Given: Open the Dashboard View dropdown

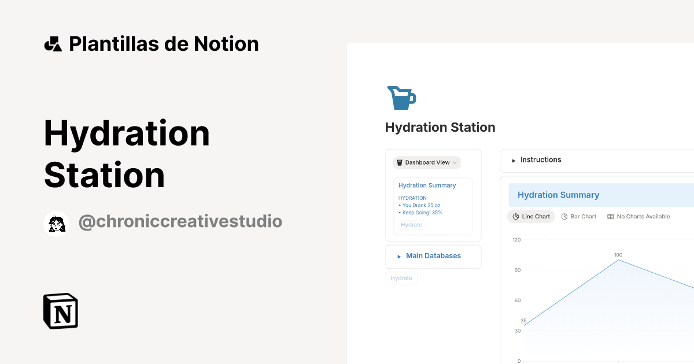Looking at the screenshot, I should pyautogui.click(x=427, y=162).
